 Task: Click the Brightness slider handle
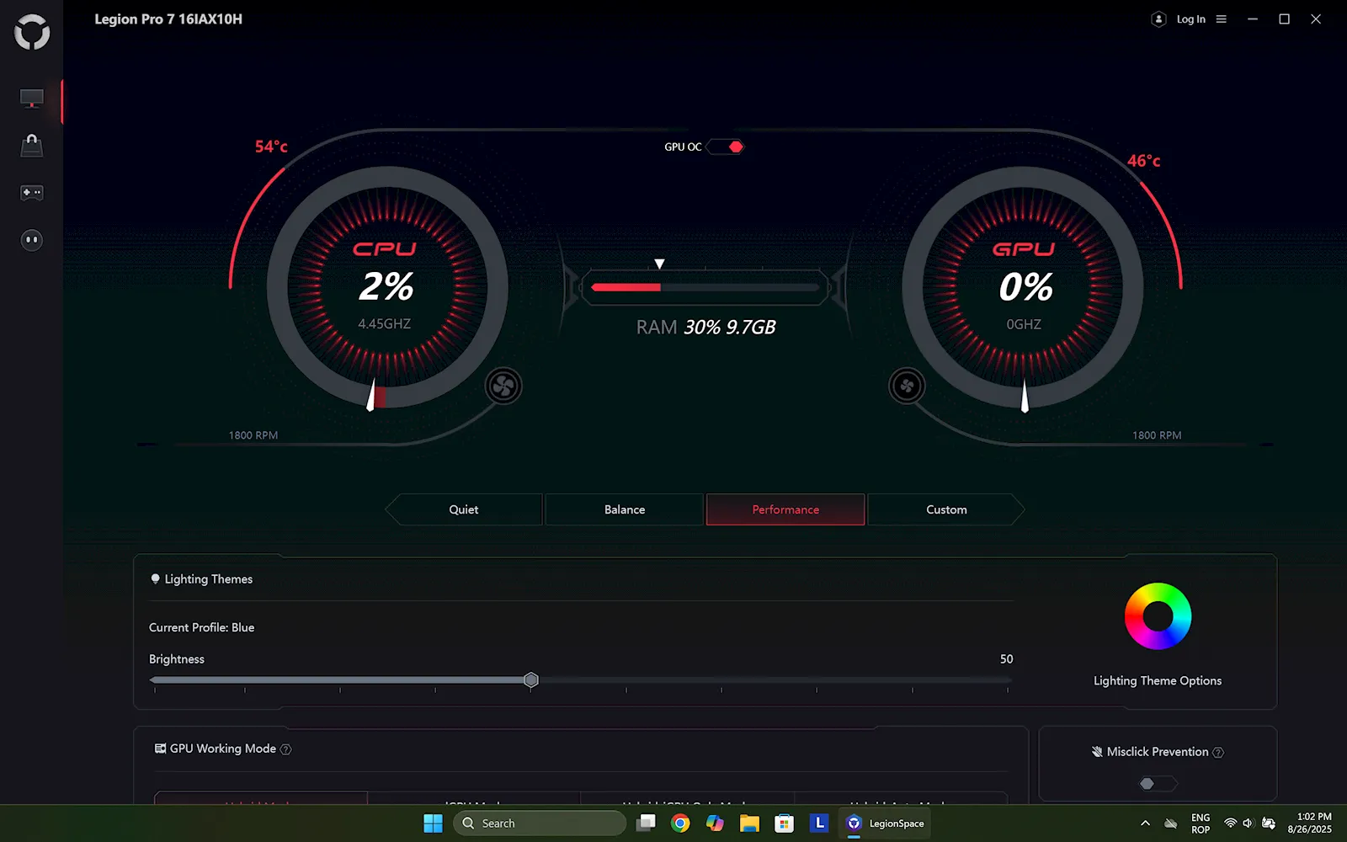pyautogui.click(x=531, y=680)
